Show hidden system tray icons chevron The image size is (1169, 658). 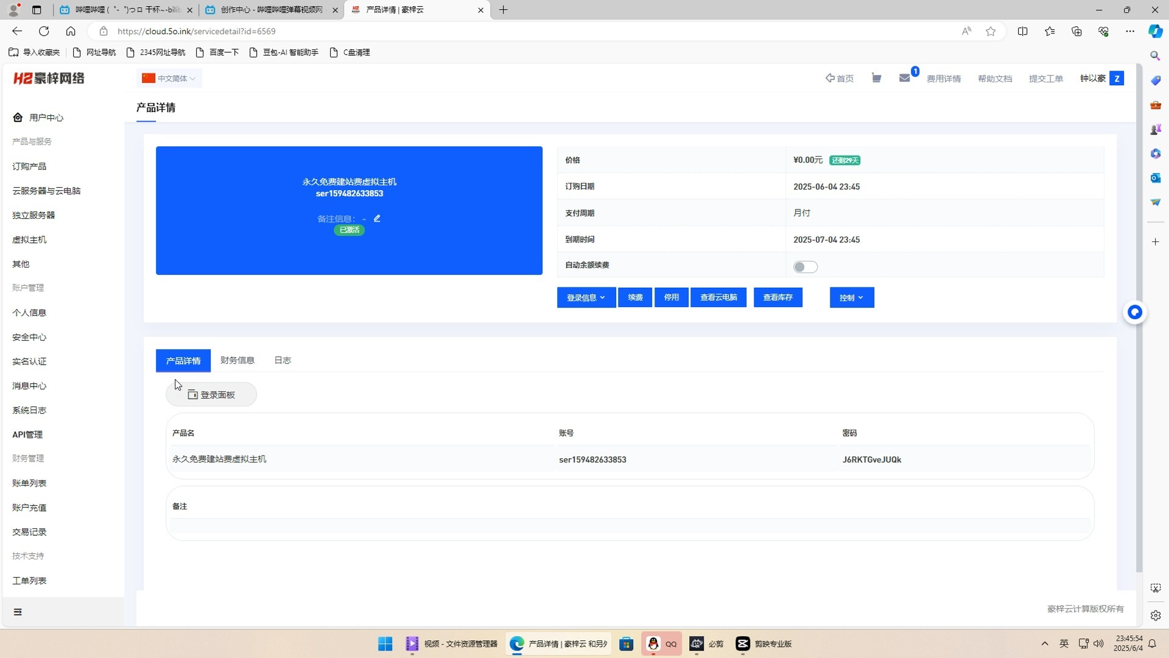tap(1044, 643)
